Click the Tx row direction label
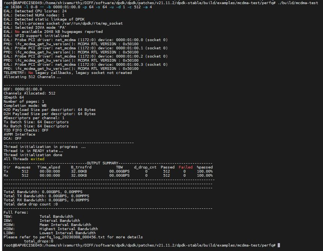 [6, 171]
